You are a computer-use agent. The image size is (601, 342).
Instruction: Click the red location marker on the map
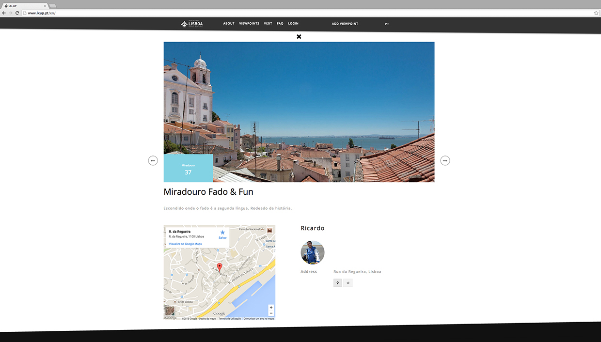coord(219,267)
